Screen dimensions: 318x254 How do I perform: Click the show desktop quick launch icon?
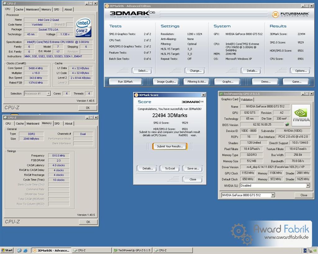pyautogui.click(x=20, y=250)
